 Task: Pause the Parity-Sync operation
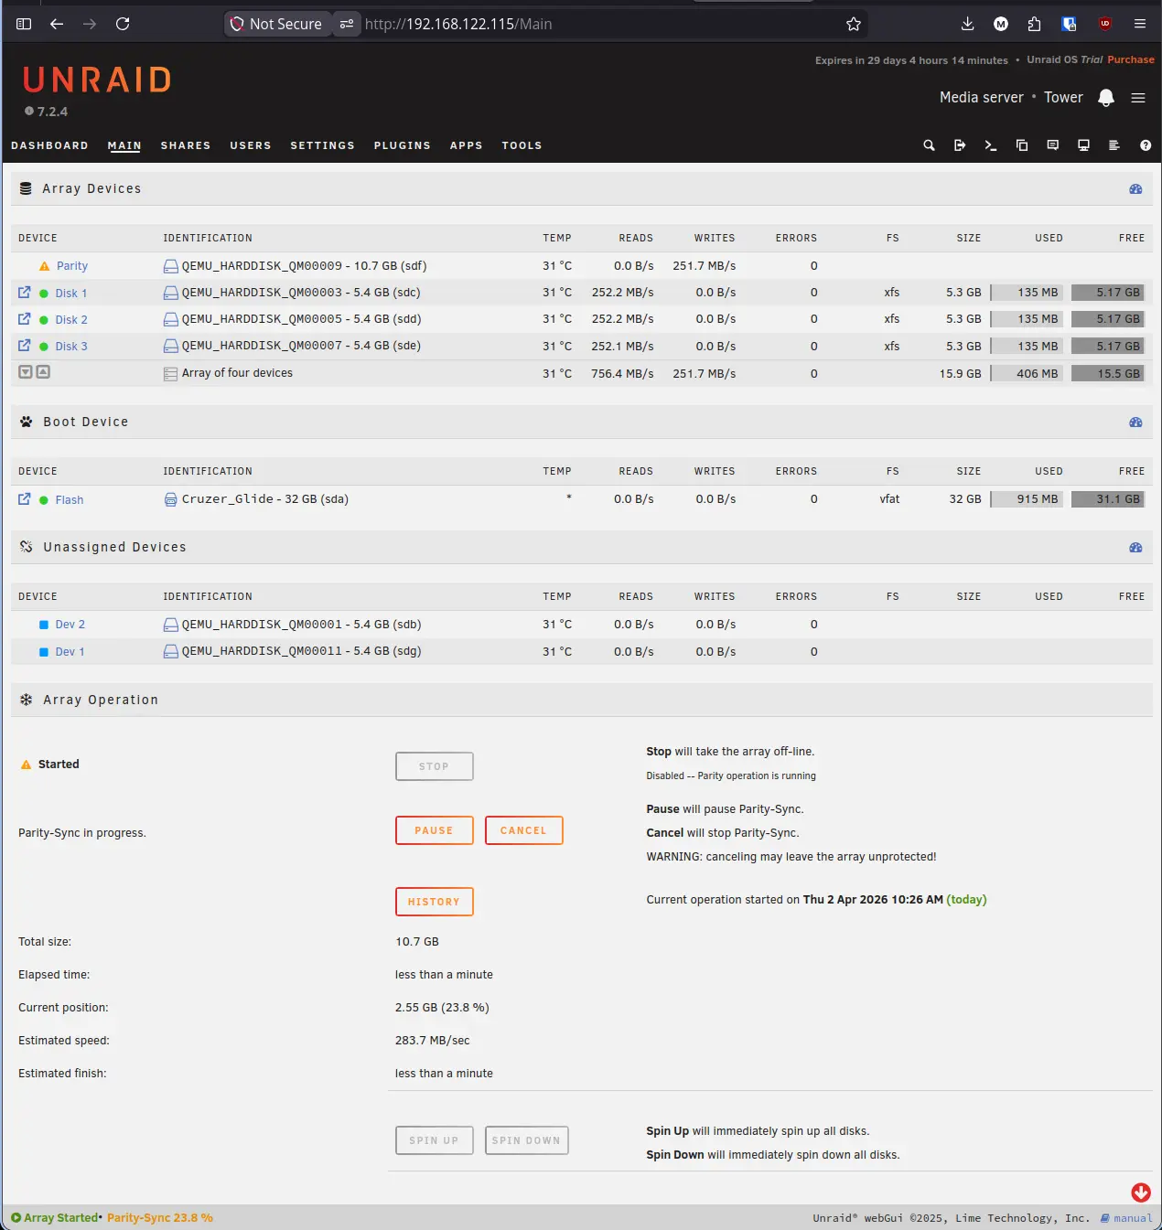coord(434,830)
